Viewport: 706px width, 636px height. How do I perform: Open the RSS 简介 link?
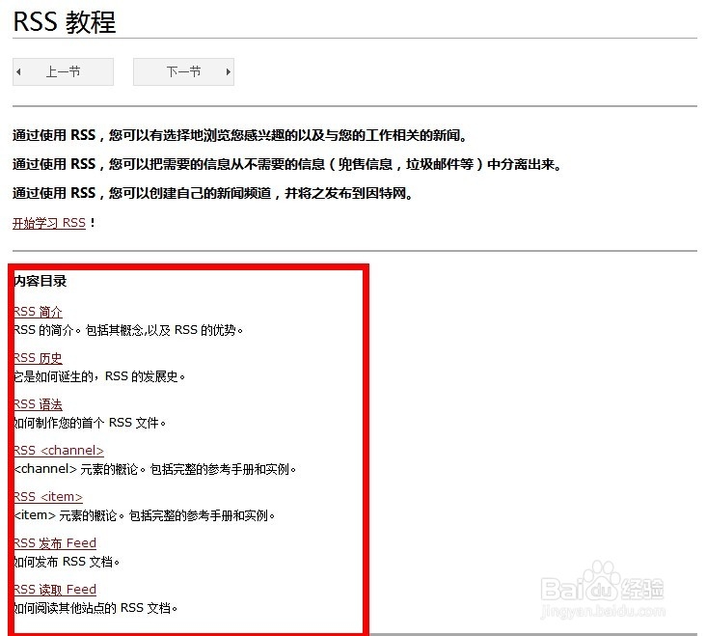click(38, 312)
